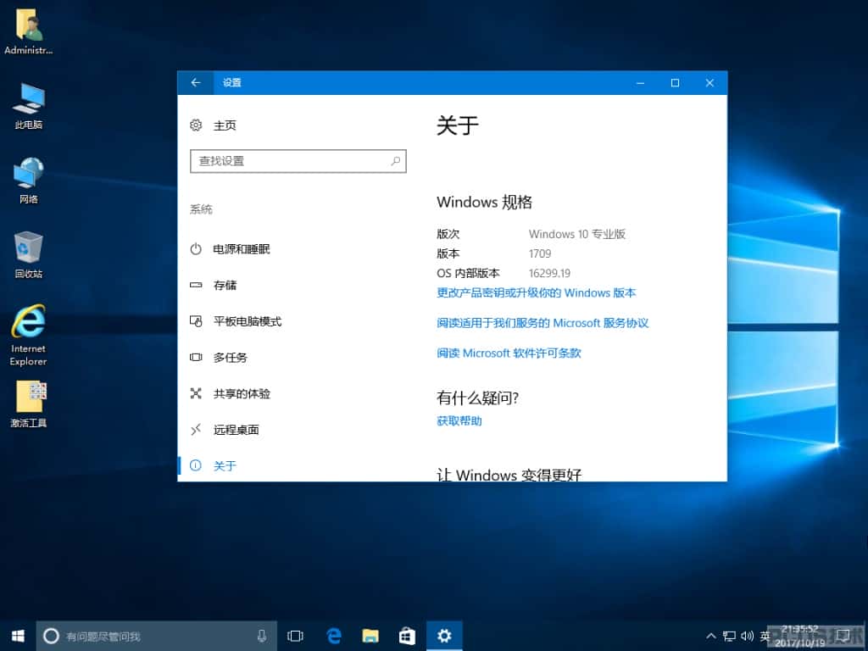Viewport: 868px width, 651px height.
Task: Open the Windows Start menu
Action: (18, 636)
